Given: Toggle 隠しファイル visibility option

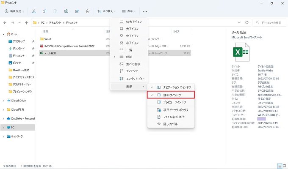Looking at the screenshot, I should 171,124.
